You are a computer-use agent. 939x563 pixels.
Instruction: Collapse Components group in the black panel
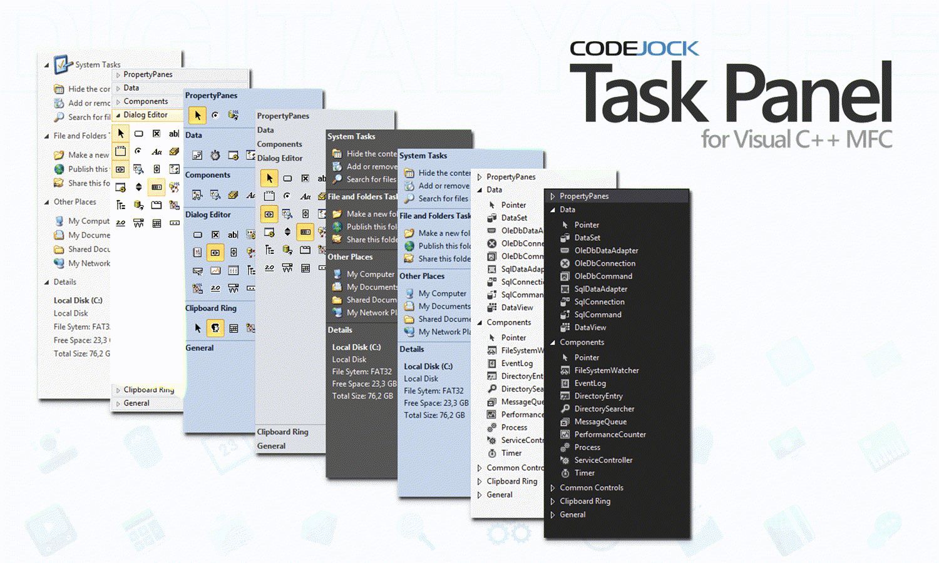pos(553,342)
